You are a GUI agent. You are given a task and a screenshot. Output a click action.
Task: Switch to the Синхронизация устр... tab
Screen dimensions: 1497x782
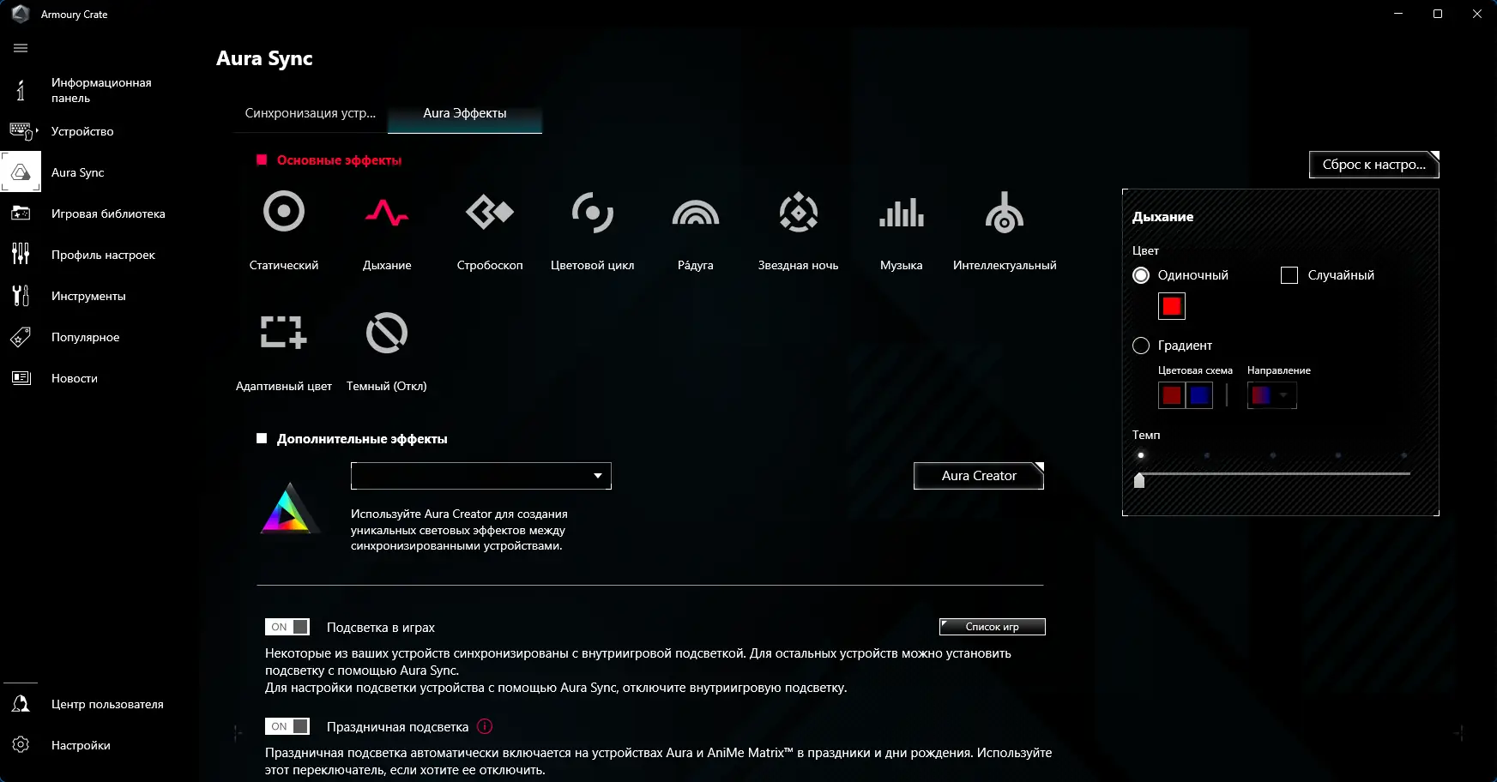coord(311,113)
